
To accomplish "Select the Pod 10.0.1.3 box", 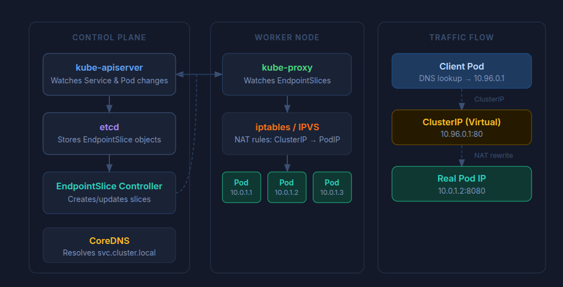I will point(332,187).
